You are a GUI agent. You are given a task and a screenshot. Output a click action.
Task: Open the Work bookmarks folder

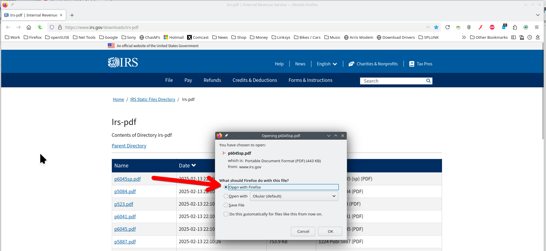[x=12, y=37]
